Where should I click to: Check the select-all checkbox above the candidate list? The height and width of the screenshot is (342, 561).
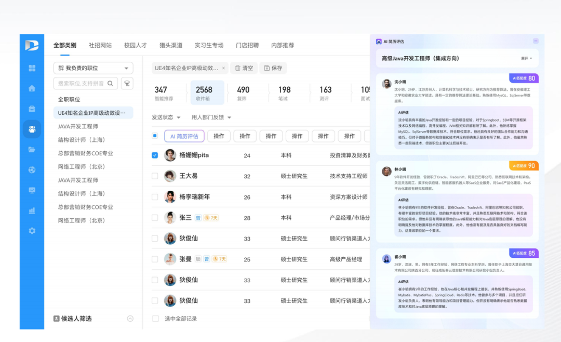[154, 136]
